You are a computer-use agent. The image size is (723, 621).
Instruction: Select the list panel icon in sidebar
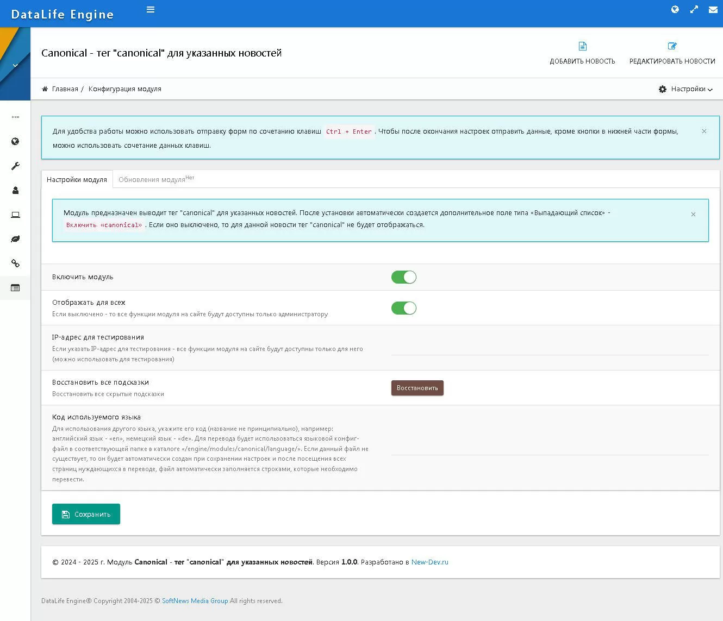pyautogui.click(x=15, y=288)
